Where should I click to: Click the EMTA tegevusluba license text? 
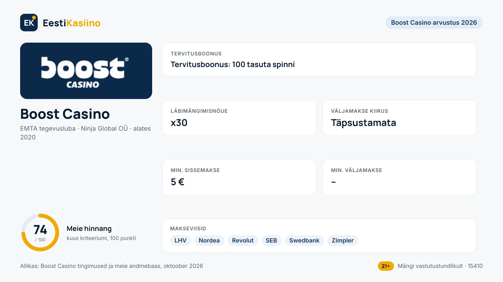[86, 133]
